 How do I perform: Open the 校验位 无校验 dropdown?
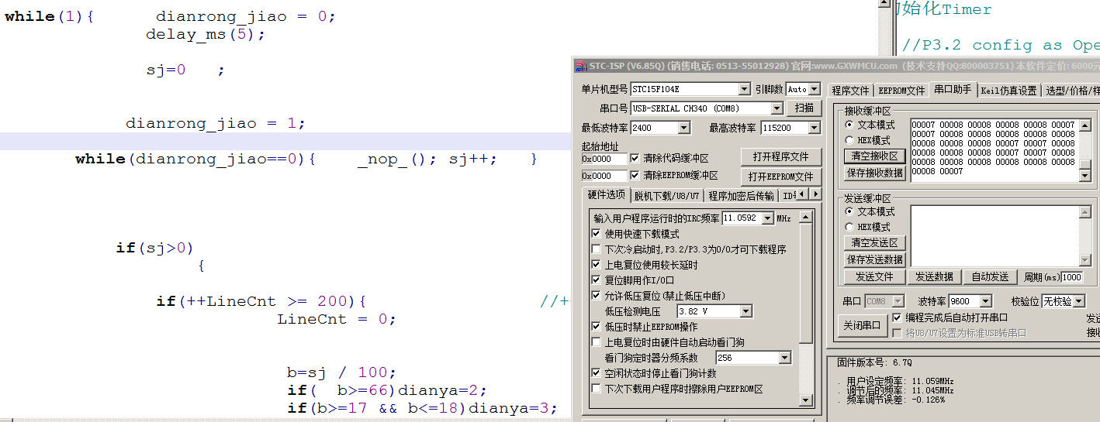click(1078, 301)
